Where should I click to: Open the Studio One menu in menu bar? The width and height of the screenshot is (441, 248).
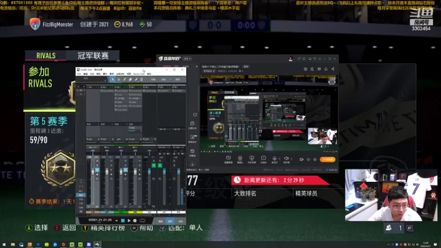(x=139, y=74)
